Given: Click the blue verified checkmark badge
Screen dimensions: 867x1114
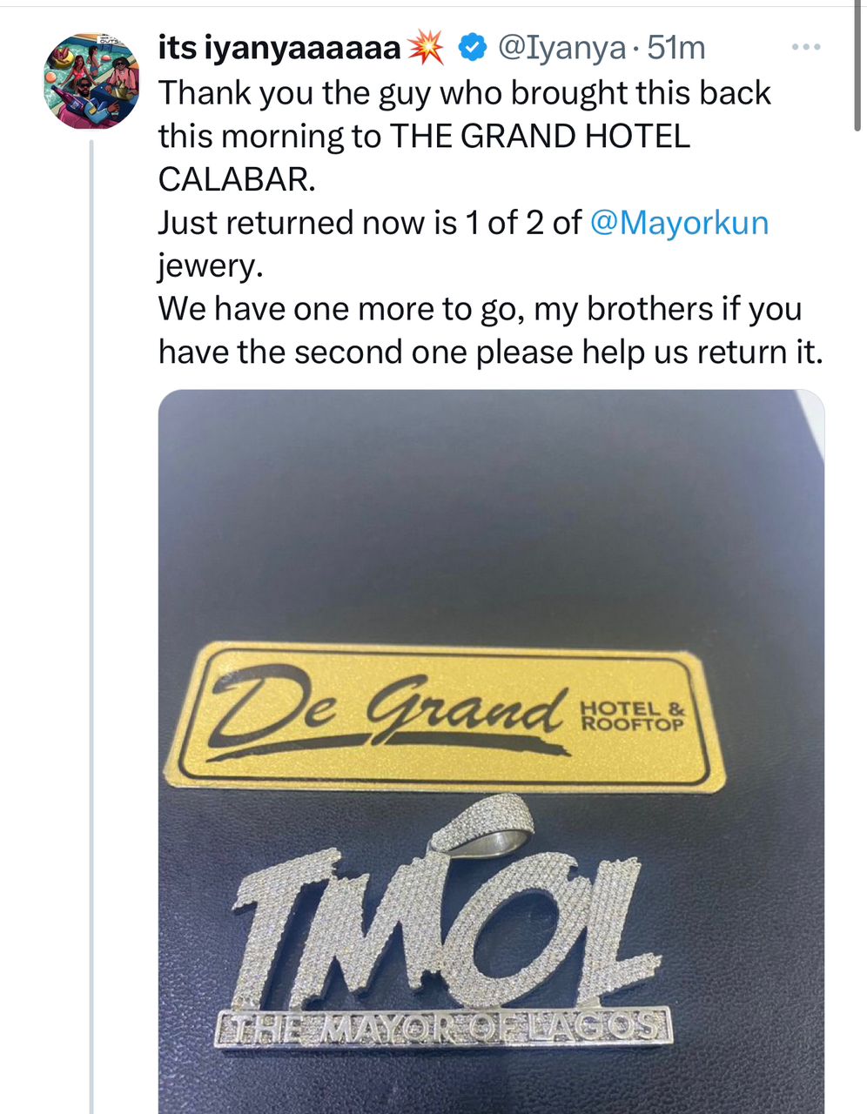Looking at the screenshot, I should pyautogui.click(x=473, y=49).
